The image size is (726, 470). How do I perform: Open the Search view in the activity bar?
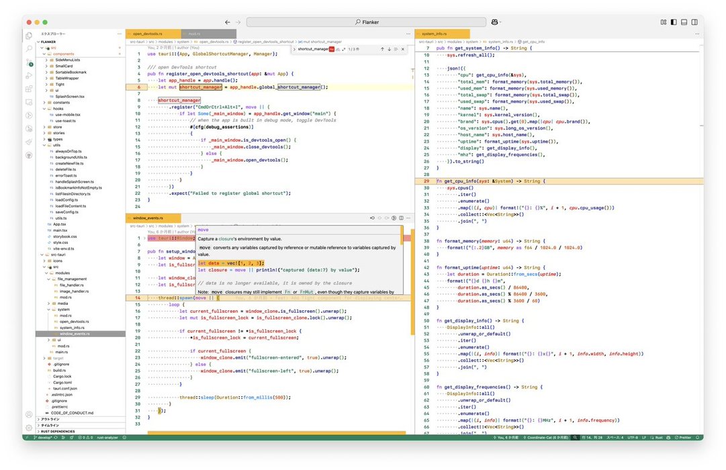point(29,48)
